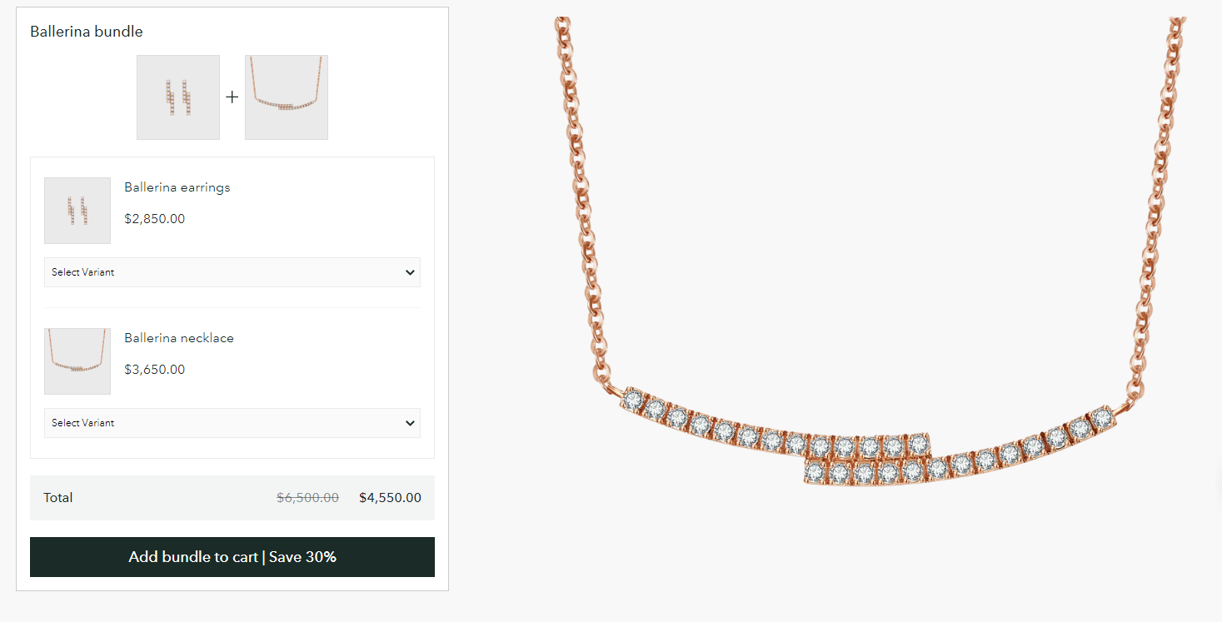Open the small Ballerina necklace row image
The image size is (1222, 622).
point(77,361)
